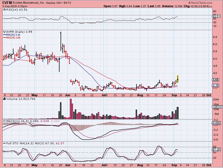Click the Sep label on bottom date axis
The height and width of the screenshot is (168, 223).
coord(174,165)
